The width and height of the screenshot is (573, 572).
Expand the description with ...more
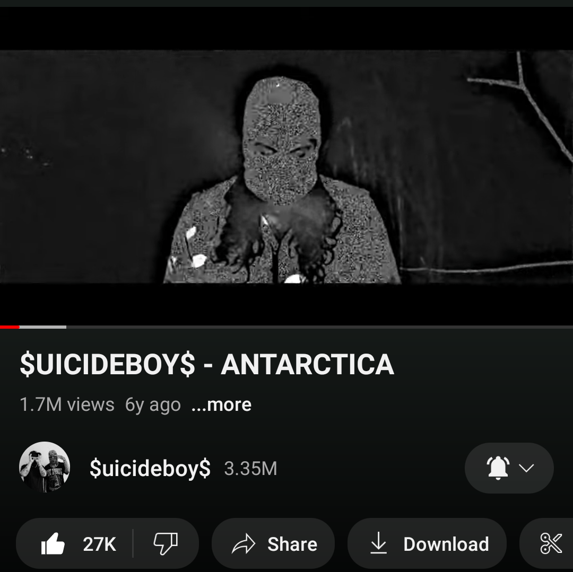point(221,404)
